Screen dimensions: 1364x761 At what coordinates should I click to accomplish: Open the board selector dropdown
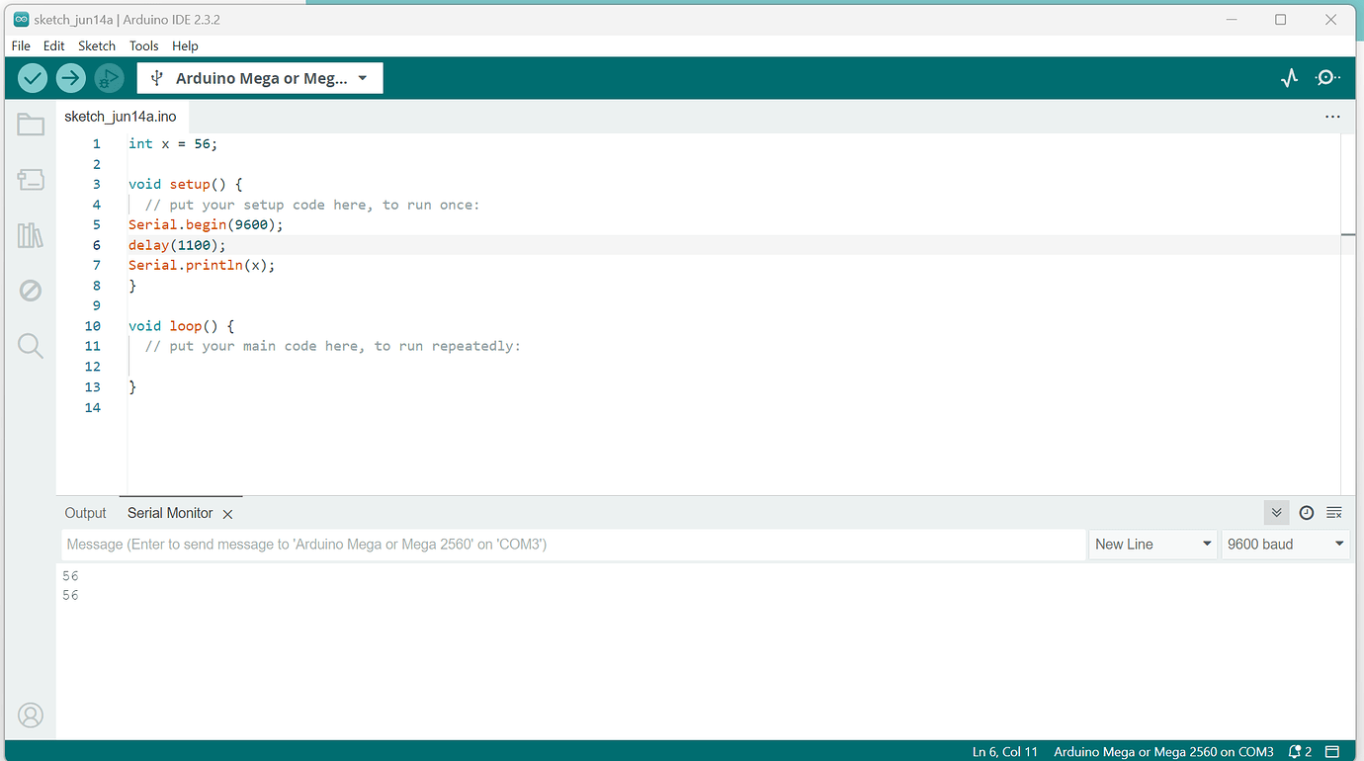coord(259,77)
